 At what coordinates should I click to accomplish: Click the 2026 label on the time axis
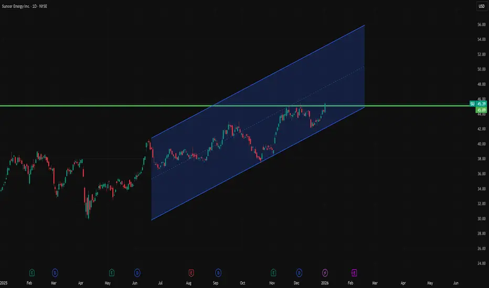click(x=325, y=283)
